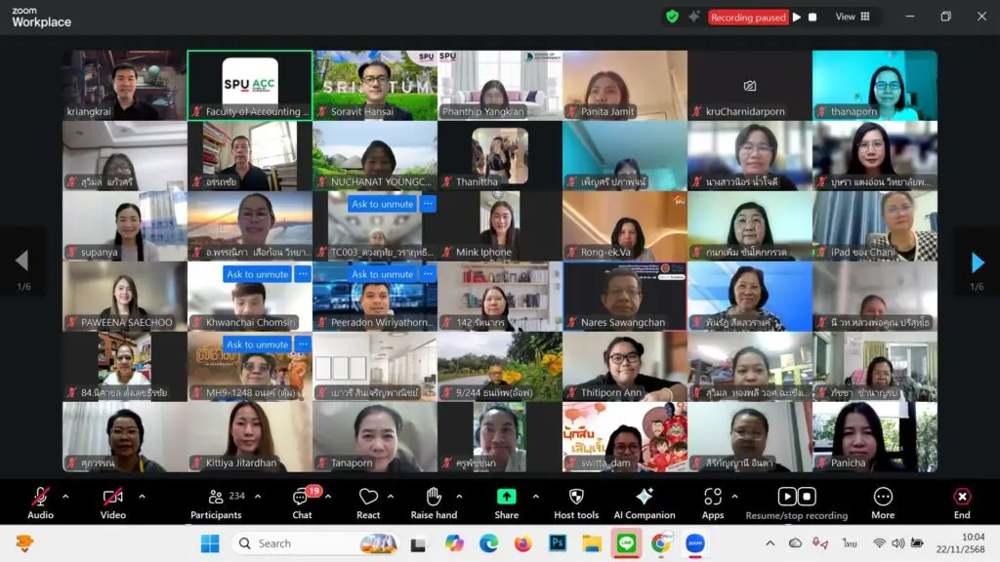Resume recording with the top play button
Image resolution: width=1000 pixels, height=562 pixels.
coord(797,17)
